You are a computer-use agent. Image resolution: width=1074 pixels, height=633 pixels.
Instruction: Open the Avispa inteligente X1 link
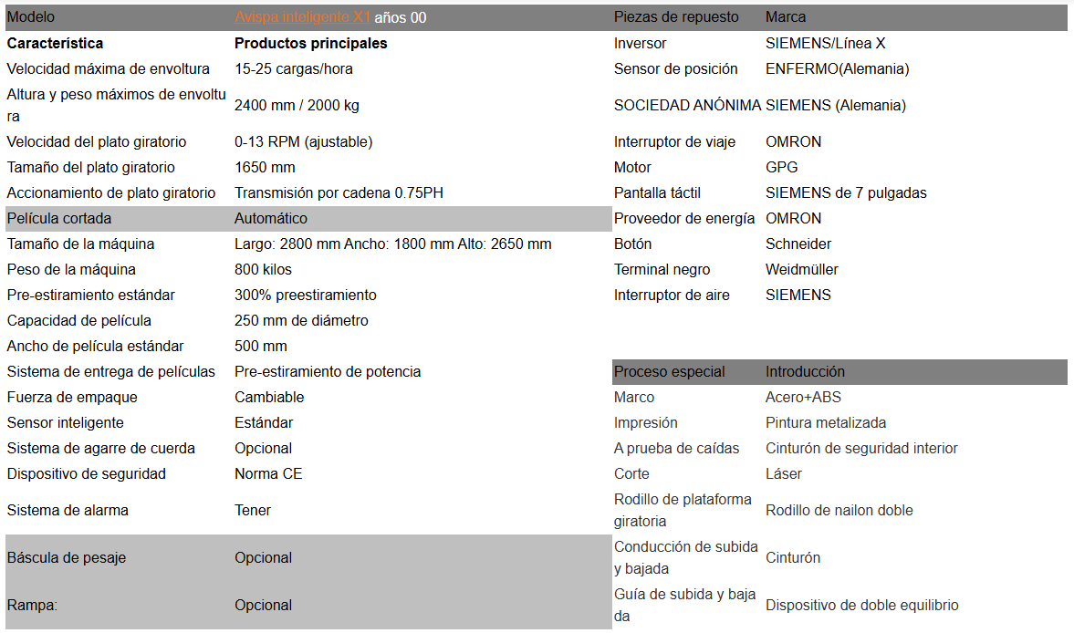point(301,17)
